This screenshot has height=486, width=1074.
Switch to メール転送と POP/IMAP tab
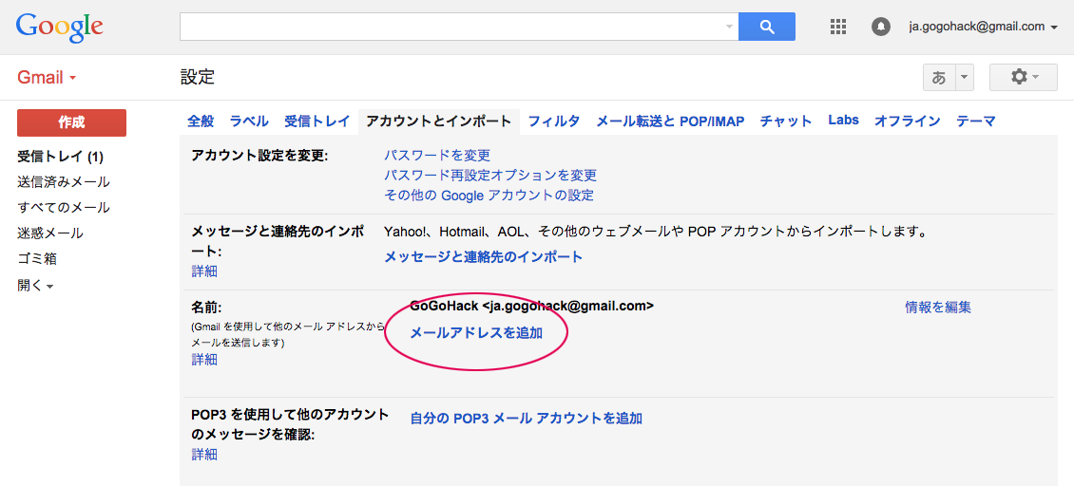[x=670, y=121]
